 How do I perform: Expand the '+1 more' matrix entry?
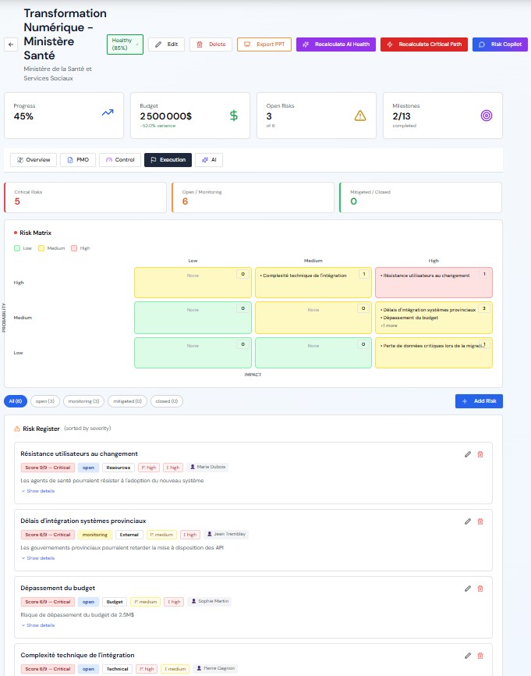(389, 326)
